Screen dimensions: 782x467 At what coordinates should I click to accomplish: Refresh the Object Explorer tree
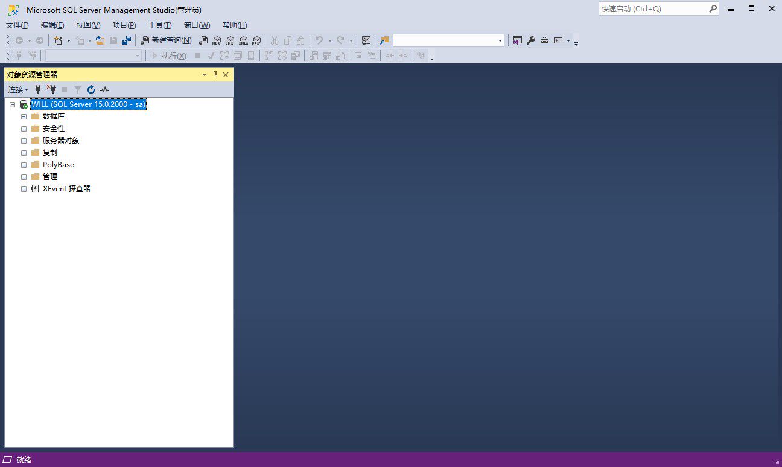(91, 89)
